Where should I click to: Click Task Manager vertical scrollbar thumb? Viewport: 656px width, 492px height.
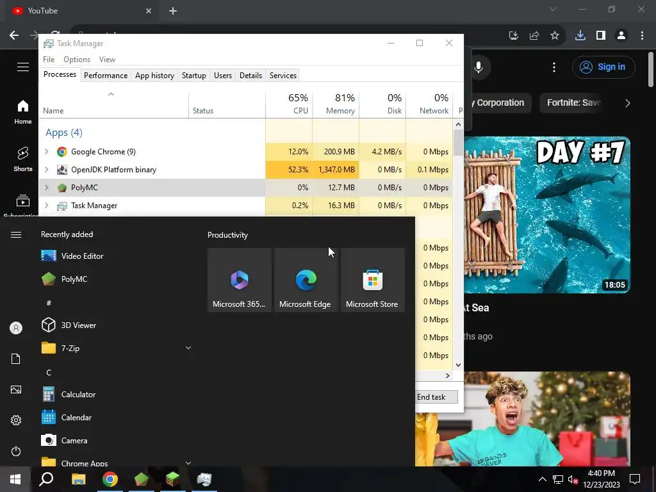pyautogui.click(x=458, y=143)
